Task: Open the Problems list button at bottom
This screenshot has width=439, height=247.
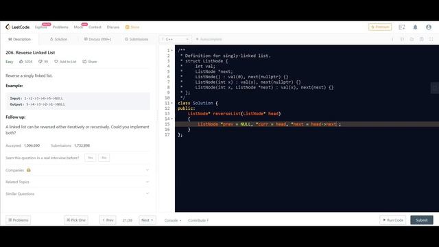Action: 19,220
